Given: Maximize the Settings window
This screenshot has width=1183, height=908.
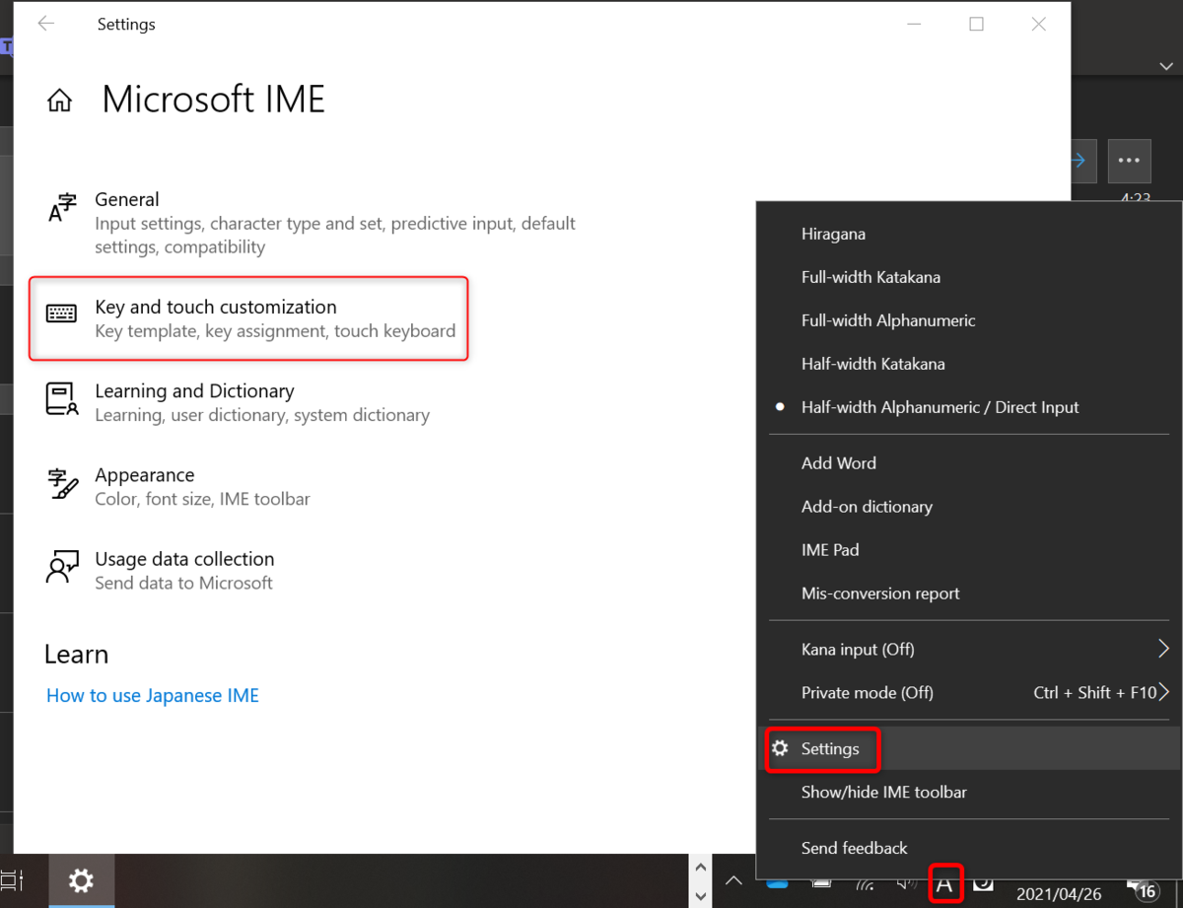Looking at the screenshot, I should [x=976, y=24].
